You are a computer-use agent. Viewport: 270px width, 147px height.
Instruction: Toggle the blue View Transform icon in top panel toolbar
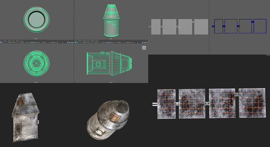tap(67, 43)
